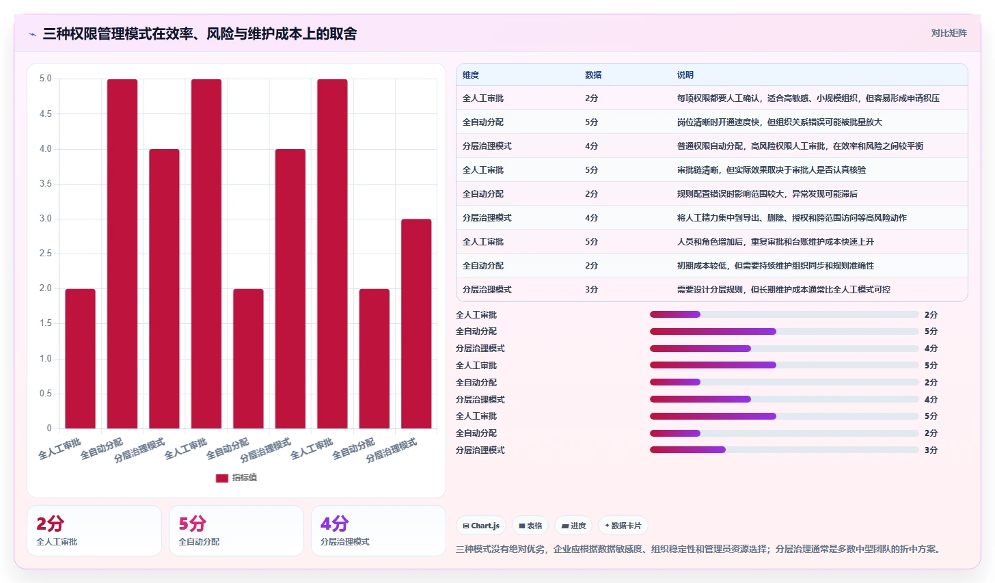995x583 pixels.
Task: Click the 3.5 y-axis label
Action: (x=45, y=184)
